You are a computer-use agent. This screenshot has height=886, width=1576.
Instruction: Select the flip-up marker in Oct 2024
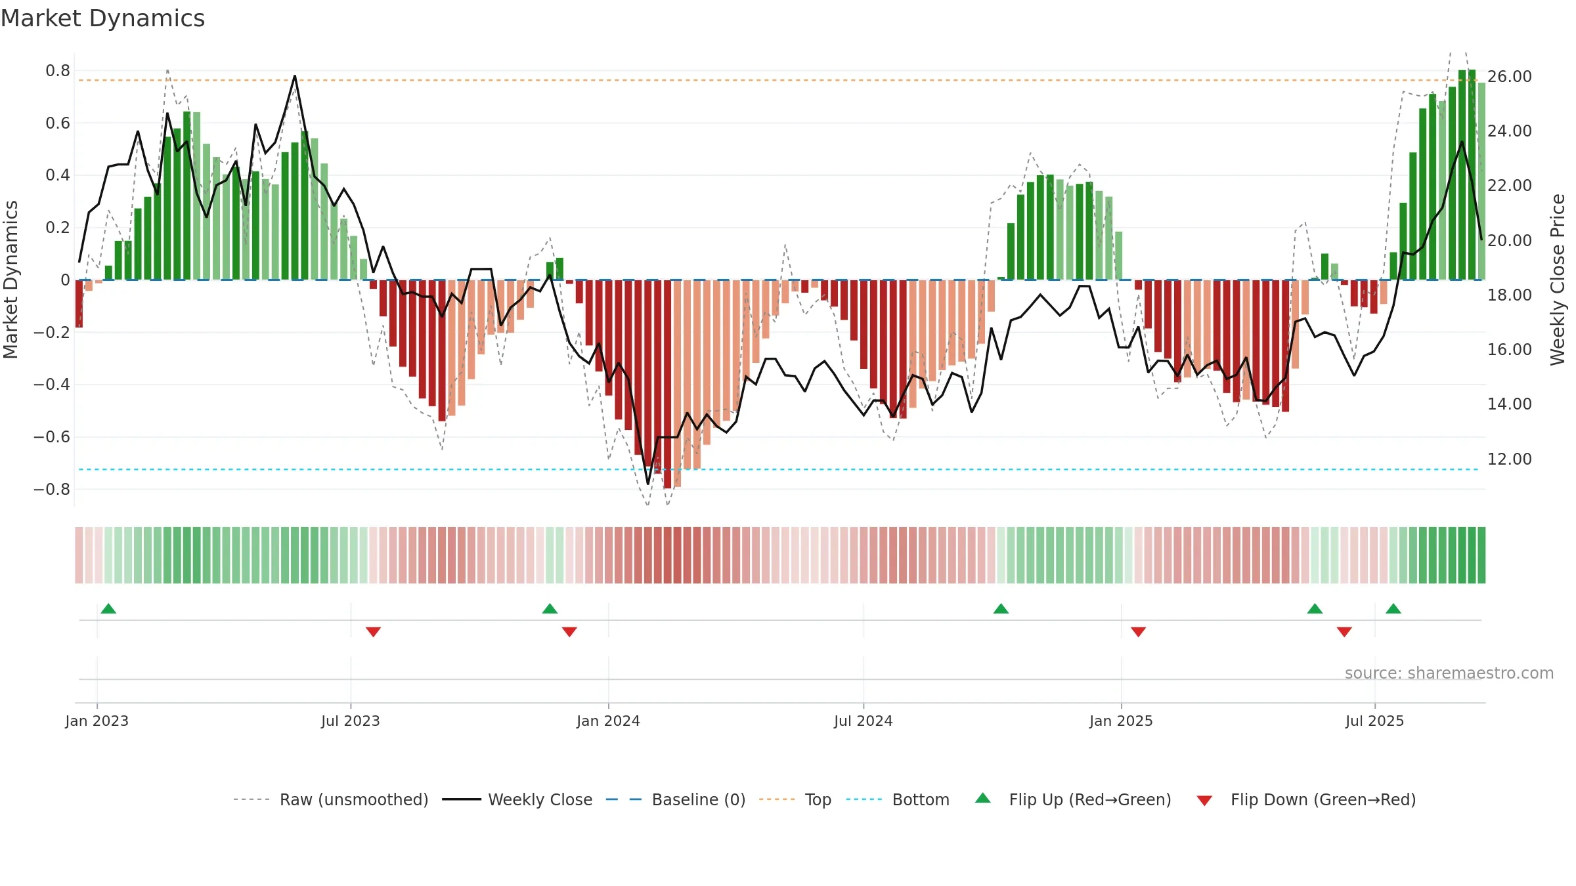[x=1001, y=608]
